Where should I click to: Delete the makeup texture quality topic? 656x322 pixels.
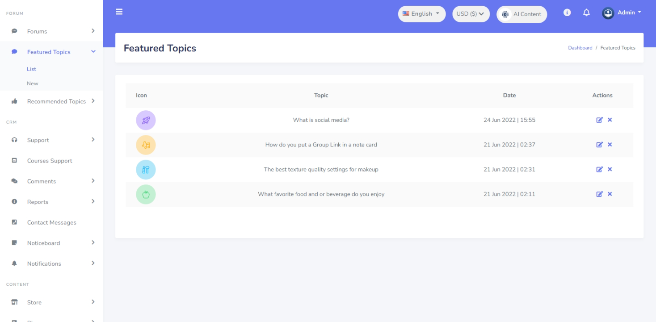(x=610, y=169)
